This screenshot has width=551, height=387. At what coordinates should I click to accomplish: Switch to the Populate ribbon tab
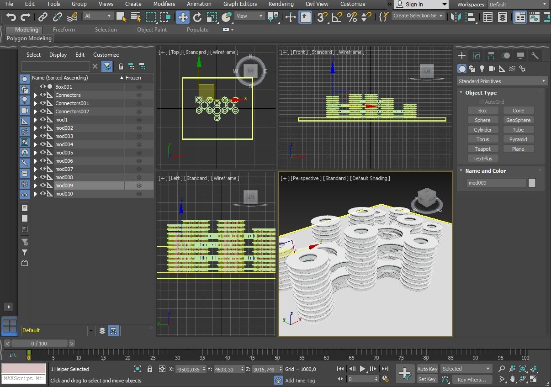coord(197,30)
